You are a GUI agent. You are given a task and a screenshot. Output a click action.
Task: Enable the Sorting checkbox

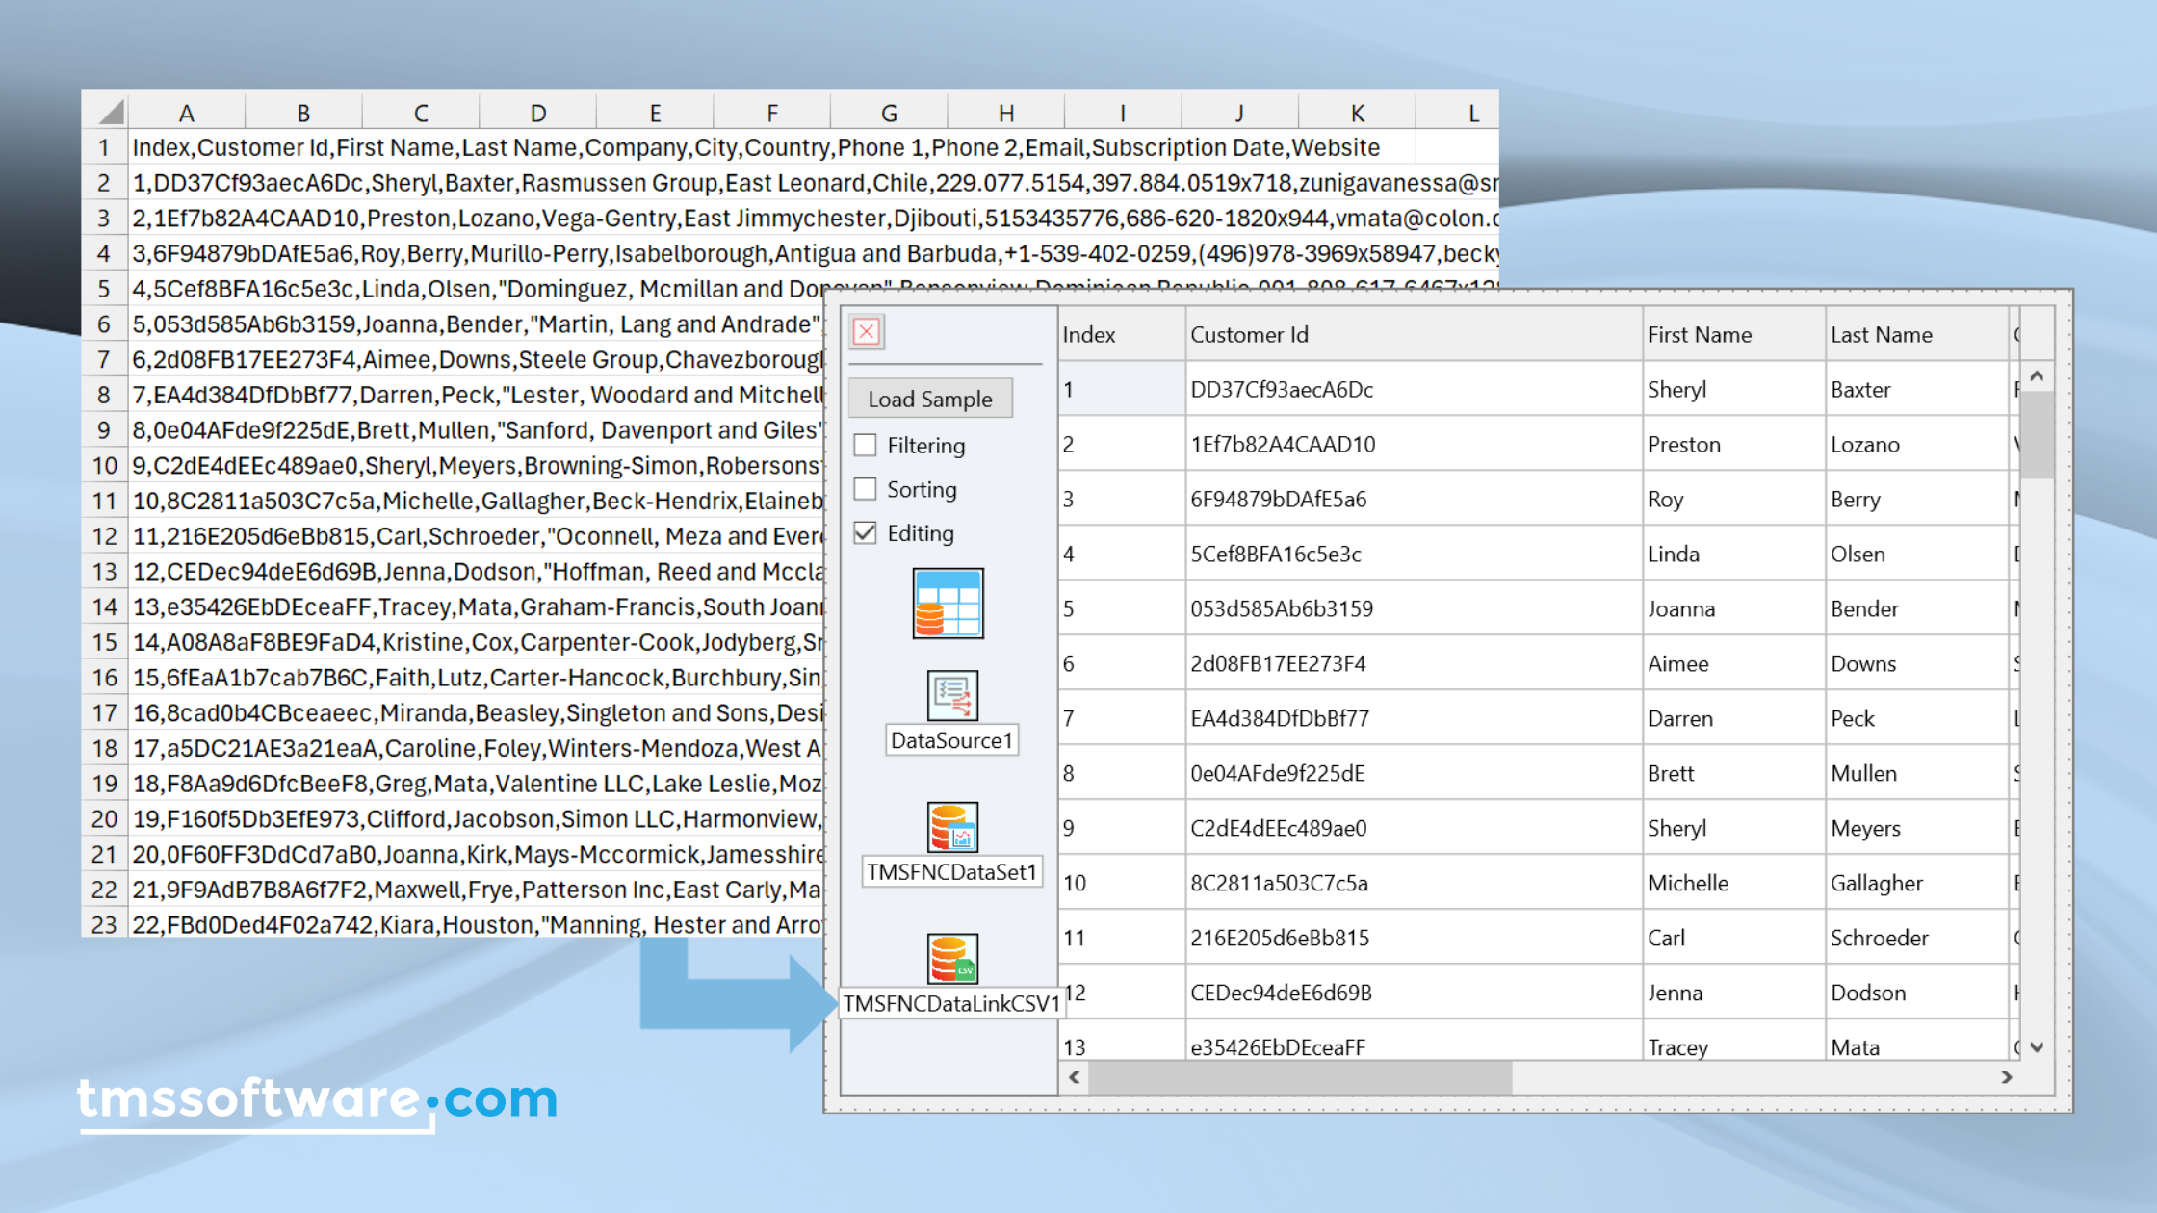[866, 489]
